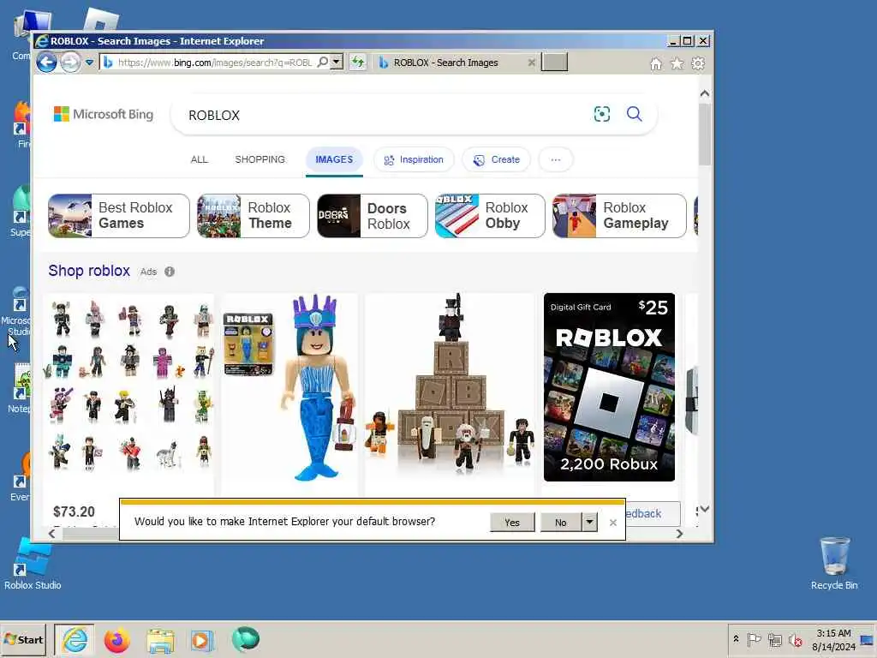Click the Internet Explorer back arrow button
The width and height of the screenshot is (877, 658).
pyautogui.click(x=46, y=62)
